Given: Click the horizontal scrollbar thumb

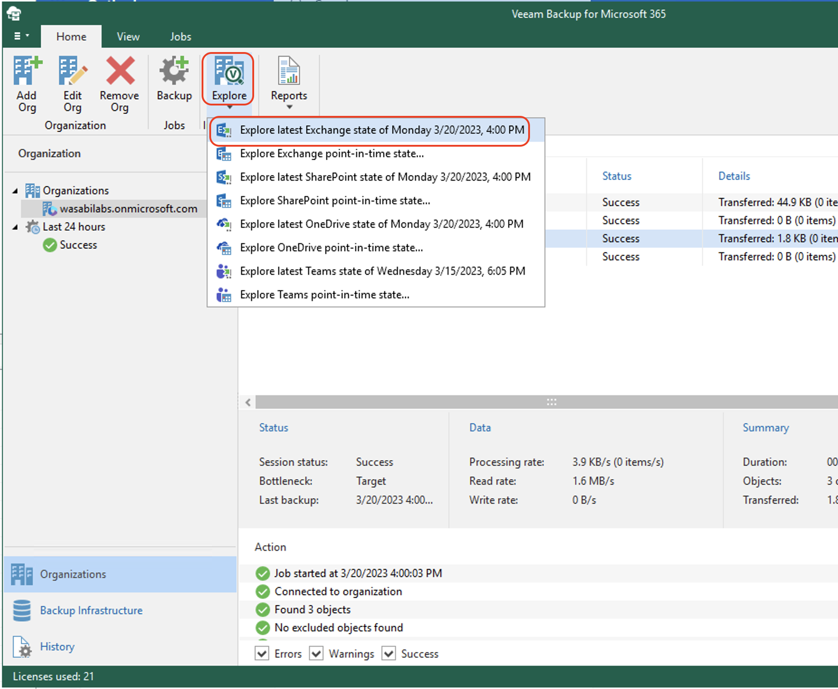Looking at the screenshot, I should (x=546, y=402).
